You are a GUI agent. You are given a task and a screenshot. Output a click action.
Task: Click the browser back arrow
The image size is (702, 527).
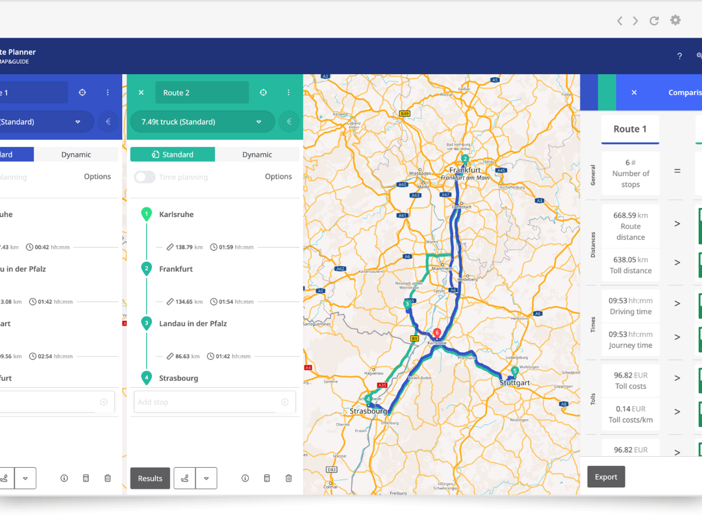pyautogui.click(x=620, y=21)
